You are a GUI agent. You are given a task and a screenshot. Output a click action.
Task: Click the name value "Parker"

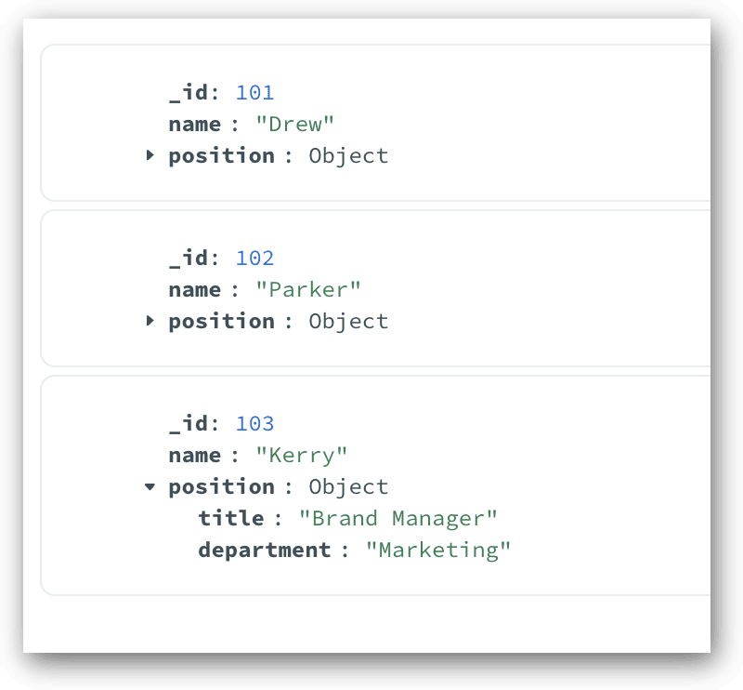[x=308, y=290]
